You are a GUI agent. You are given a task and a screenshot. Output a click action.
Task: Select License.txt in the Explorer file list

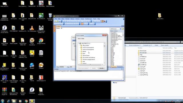pyautogui.click(x=142, y=59)
